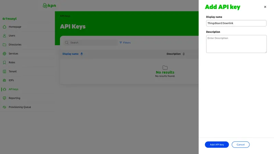The width and height of the screenshot is (274, 154).
Task: Click the Display name column header
Action: click(x=71, y=54)
